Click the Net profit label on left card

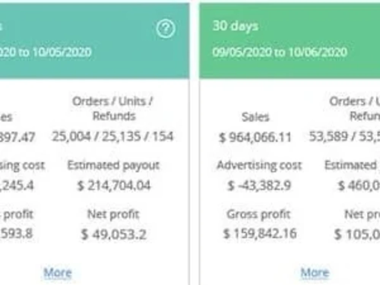113,214
